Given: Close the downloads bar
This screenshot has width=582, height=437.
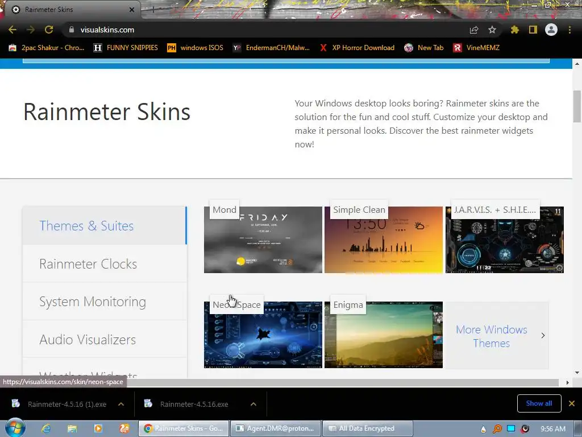Looking at the screenshot, I should (x=572, y=403).
